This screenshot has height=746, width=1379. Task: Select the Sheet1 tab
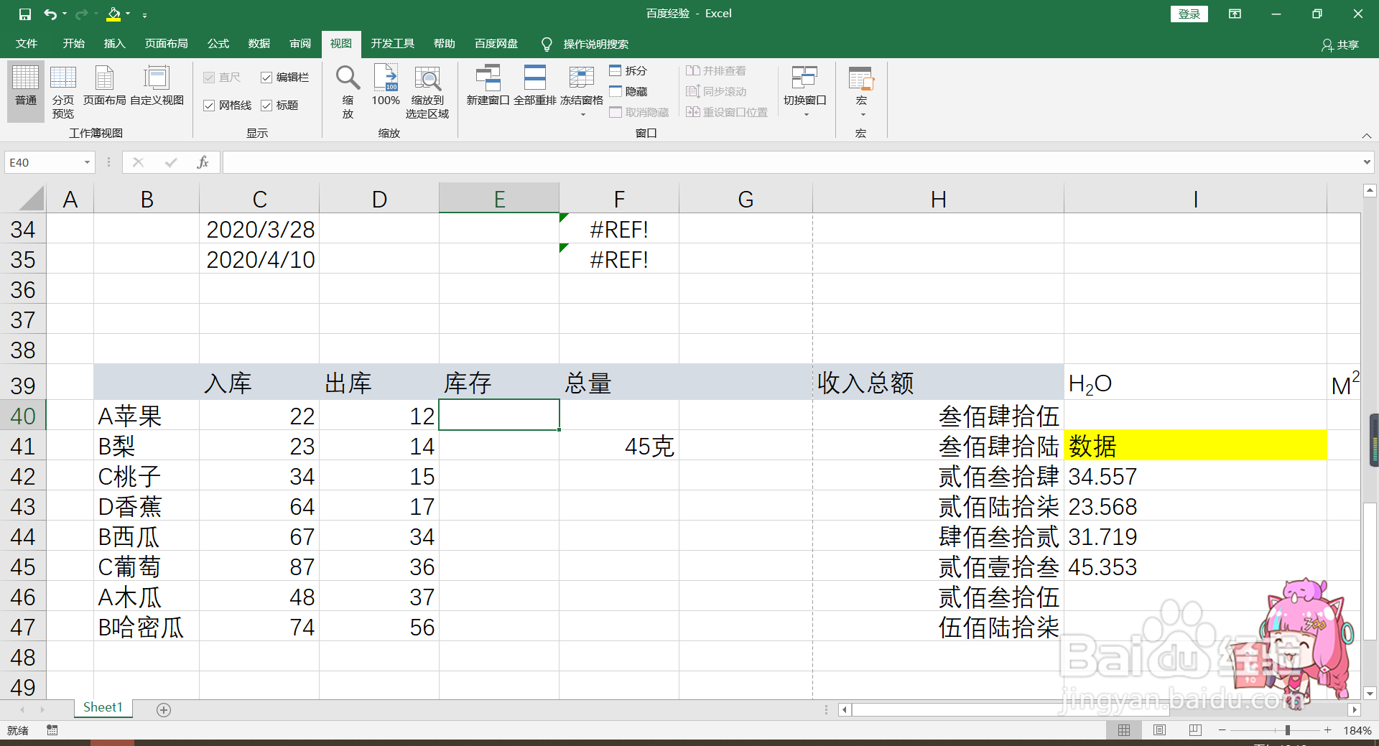tap(103, 707)
